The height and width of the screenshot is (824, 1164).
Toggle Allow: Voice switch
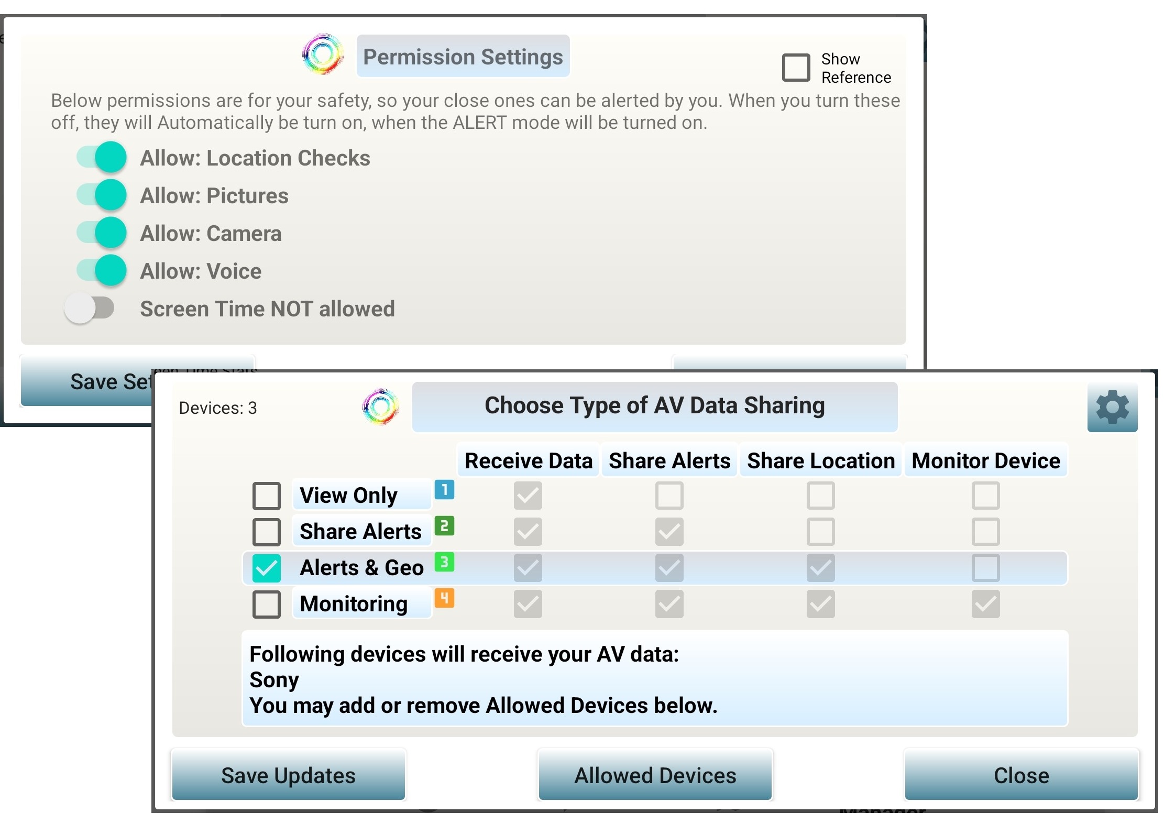pos(102,270)
